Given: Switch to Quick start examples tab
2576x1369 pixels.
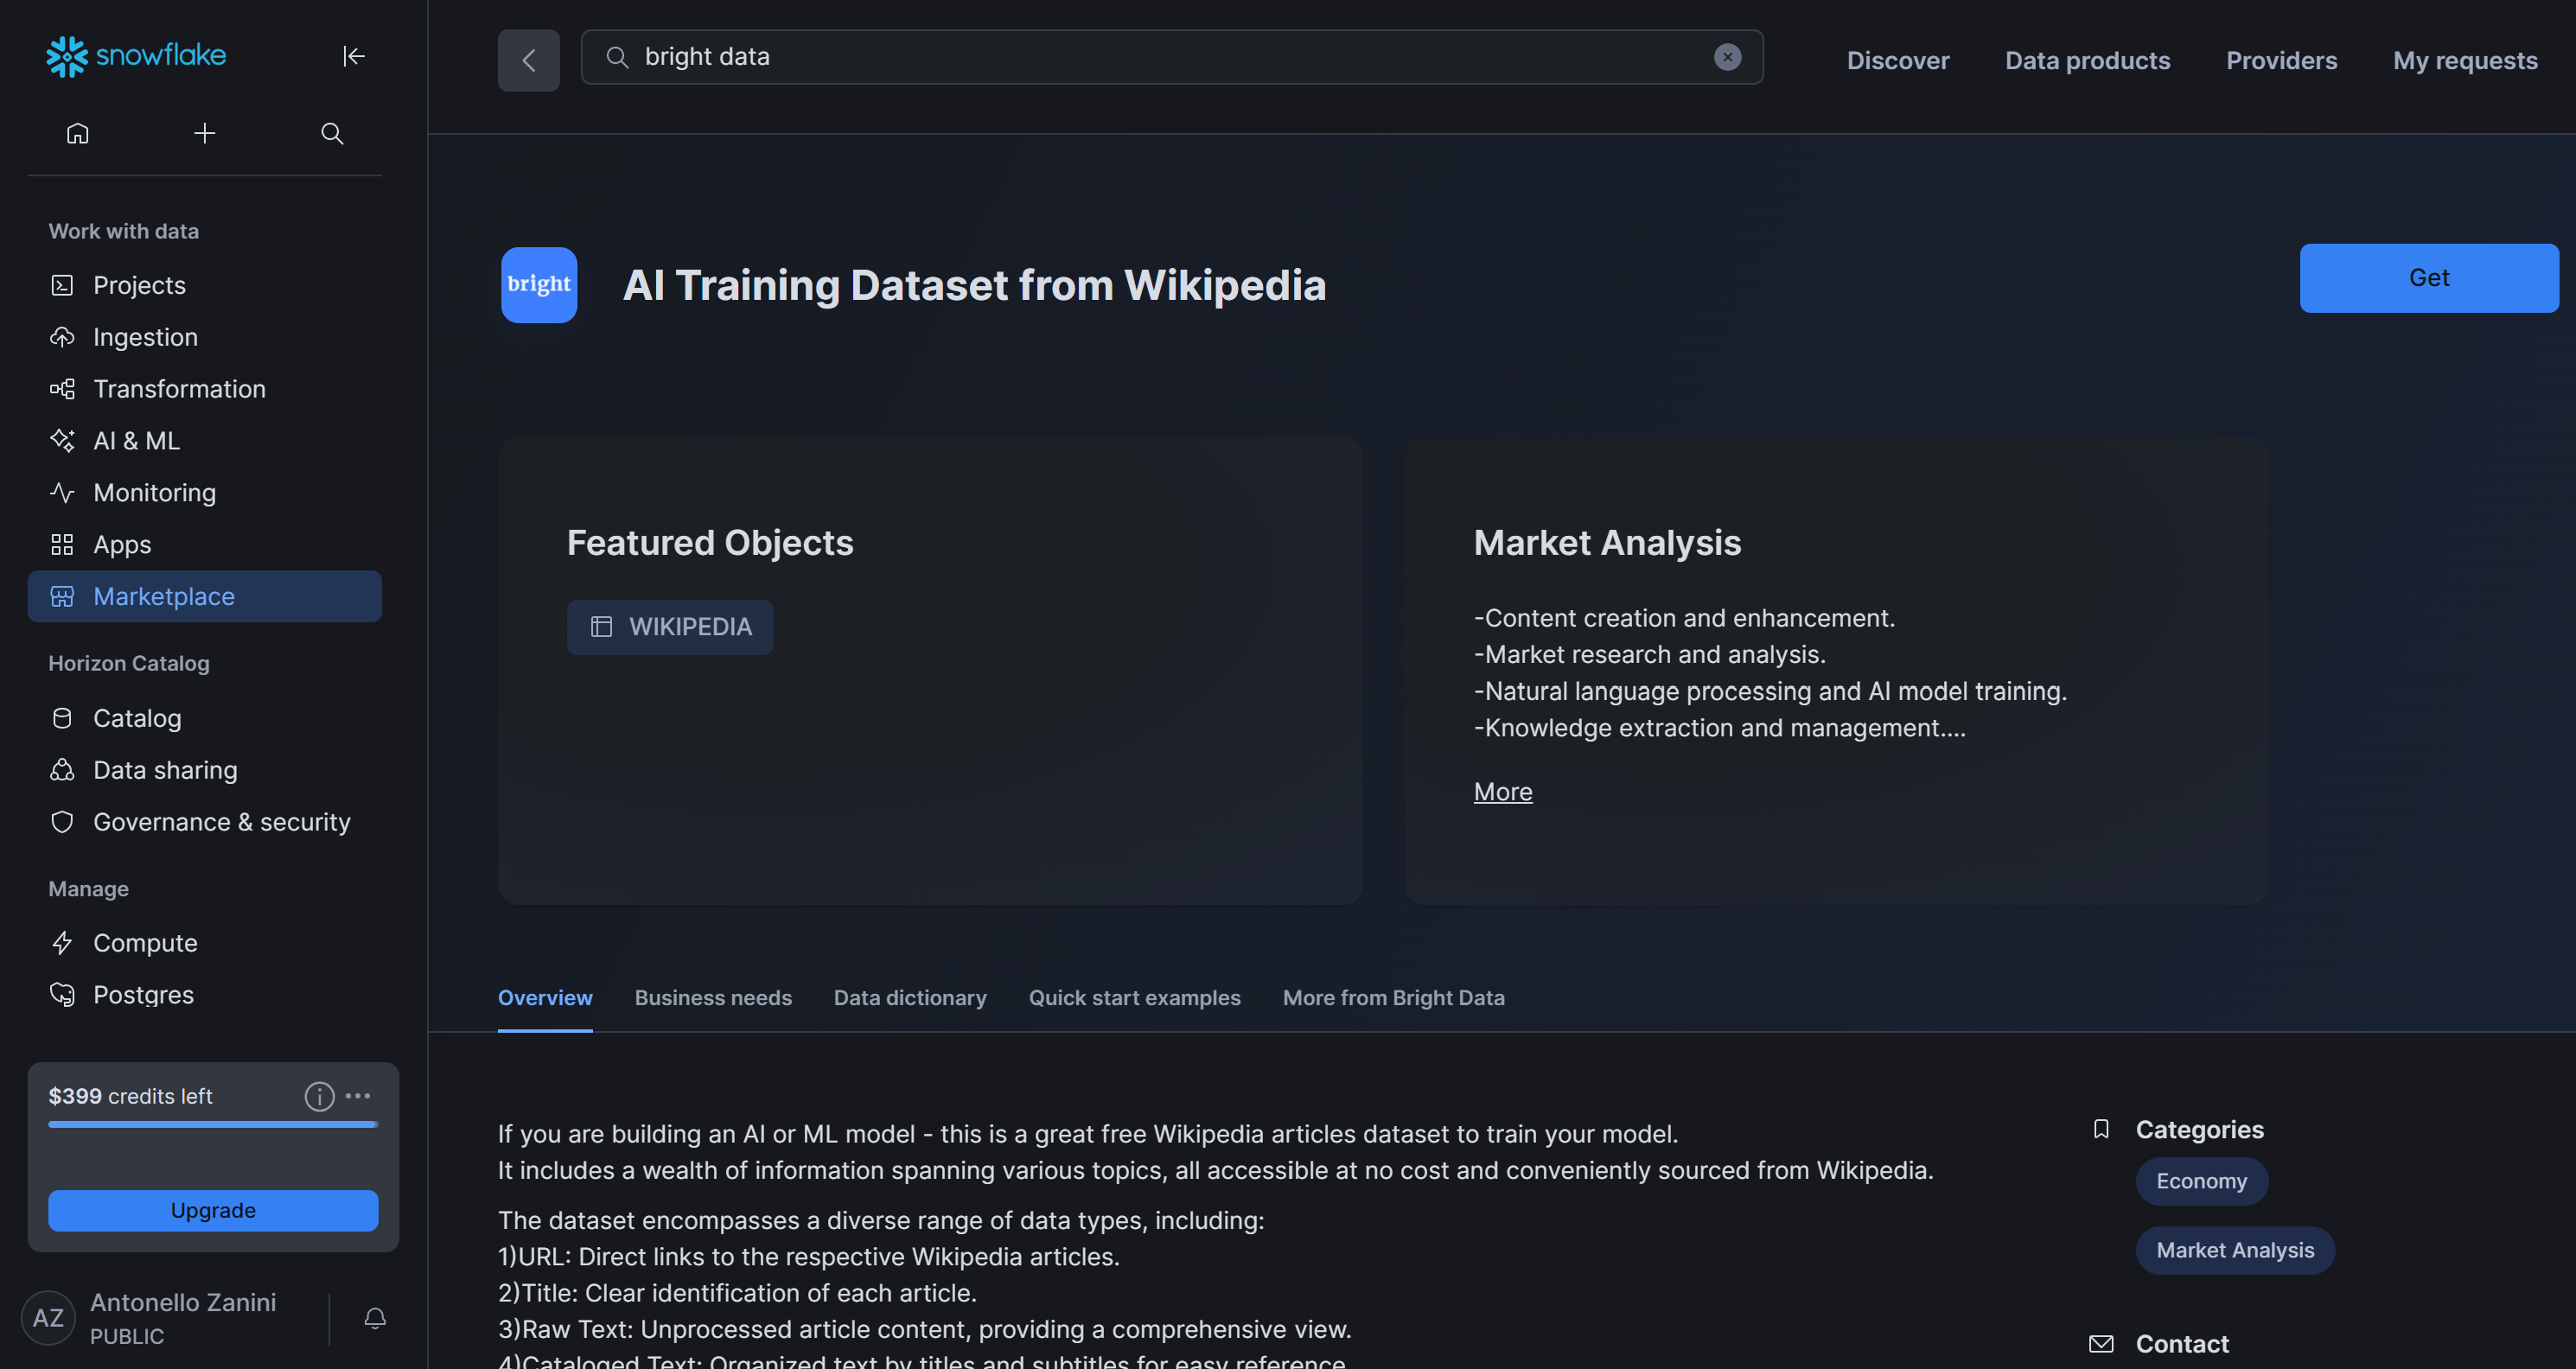Looking at the screenshot, I should point(1135,998).
